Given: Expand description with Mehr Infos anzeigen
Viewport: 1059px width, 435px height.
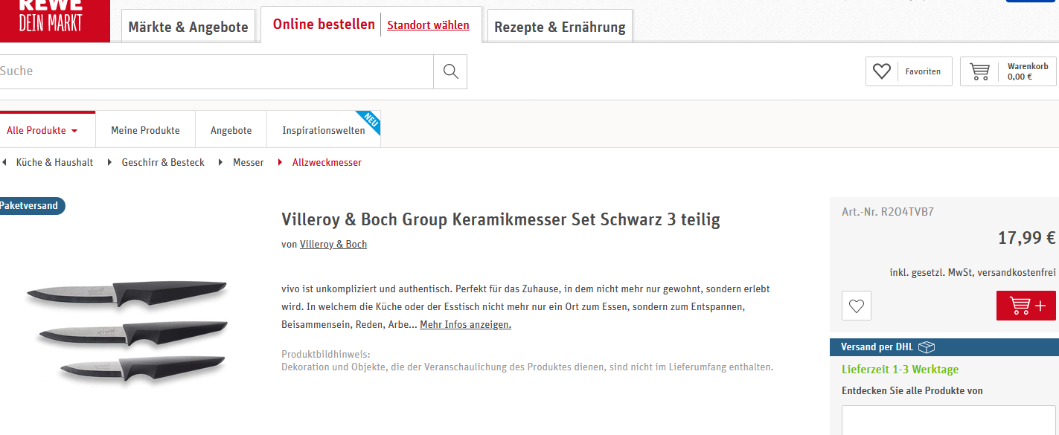Looking at the screenshot, I should point(465,325).
